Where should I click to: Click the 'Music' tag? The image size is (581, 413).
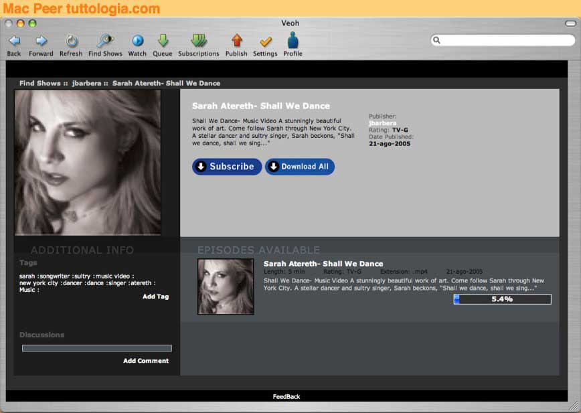27,290
